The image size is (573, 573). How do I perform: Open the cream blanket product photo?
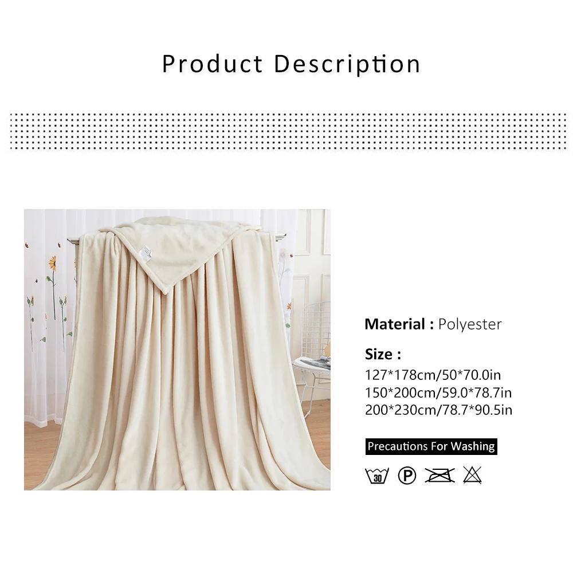coord(177,350)
